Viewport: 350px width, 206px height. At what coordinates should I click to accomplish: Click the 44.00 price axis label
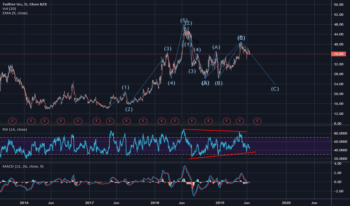click(339, 34)
